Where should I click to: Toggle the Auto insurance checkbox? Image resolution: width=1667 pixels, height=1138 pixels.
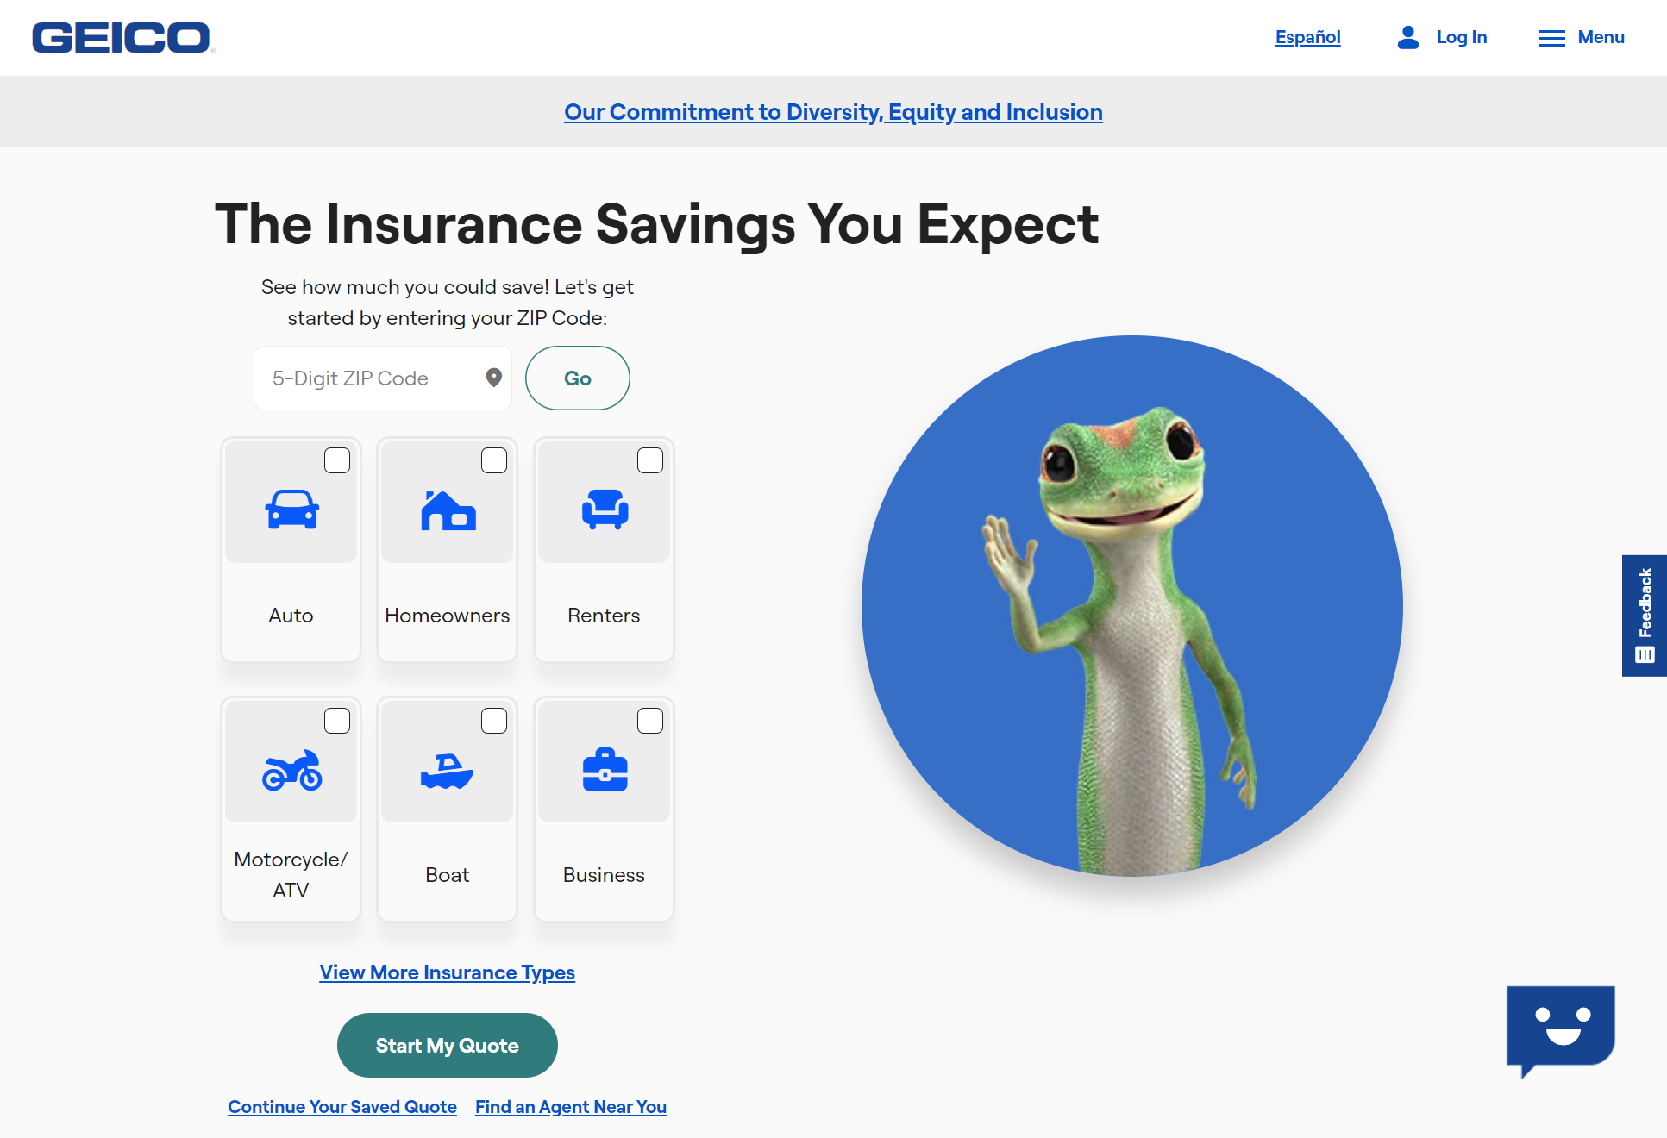(x=335, y=460)
